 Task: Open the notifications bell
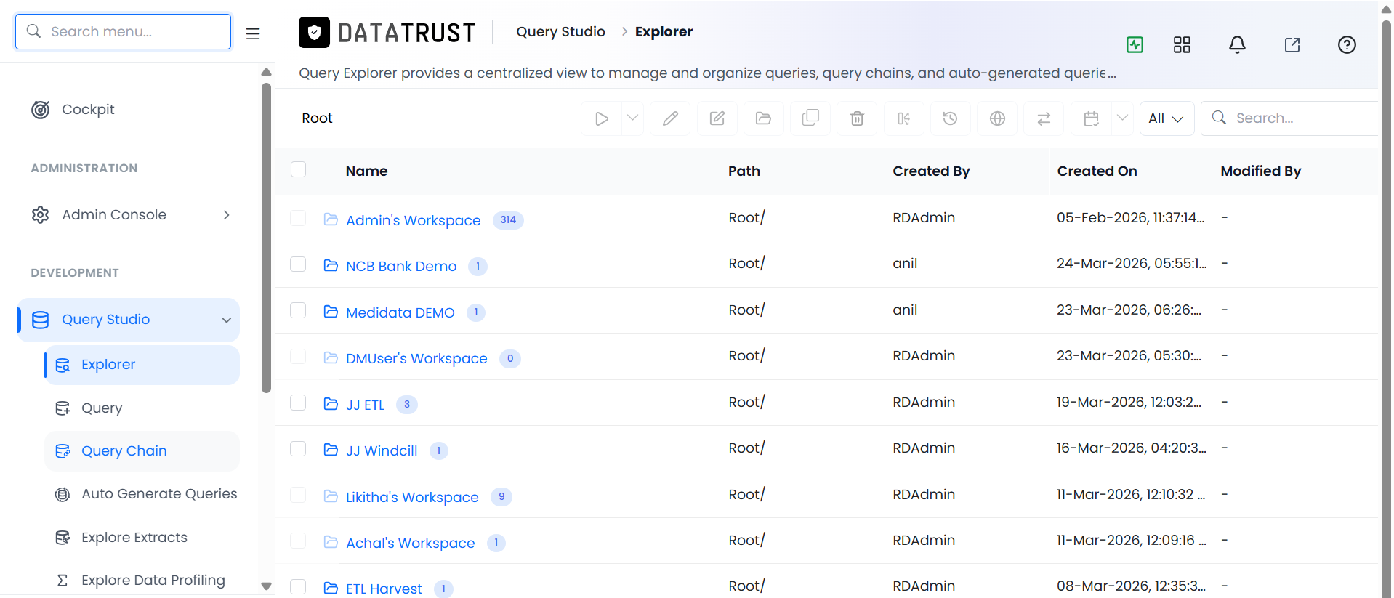1237,44
